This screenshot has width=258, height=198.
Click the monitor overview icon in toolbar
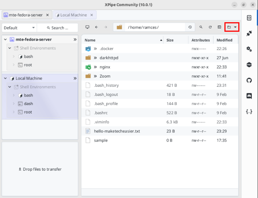coord(87,27)
